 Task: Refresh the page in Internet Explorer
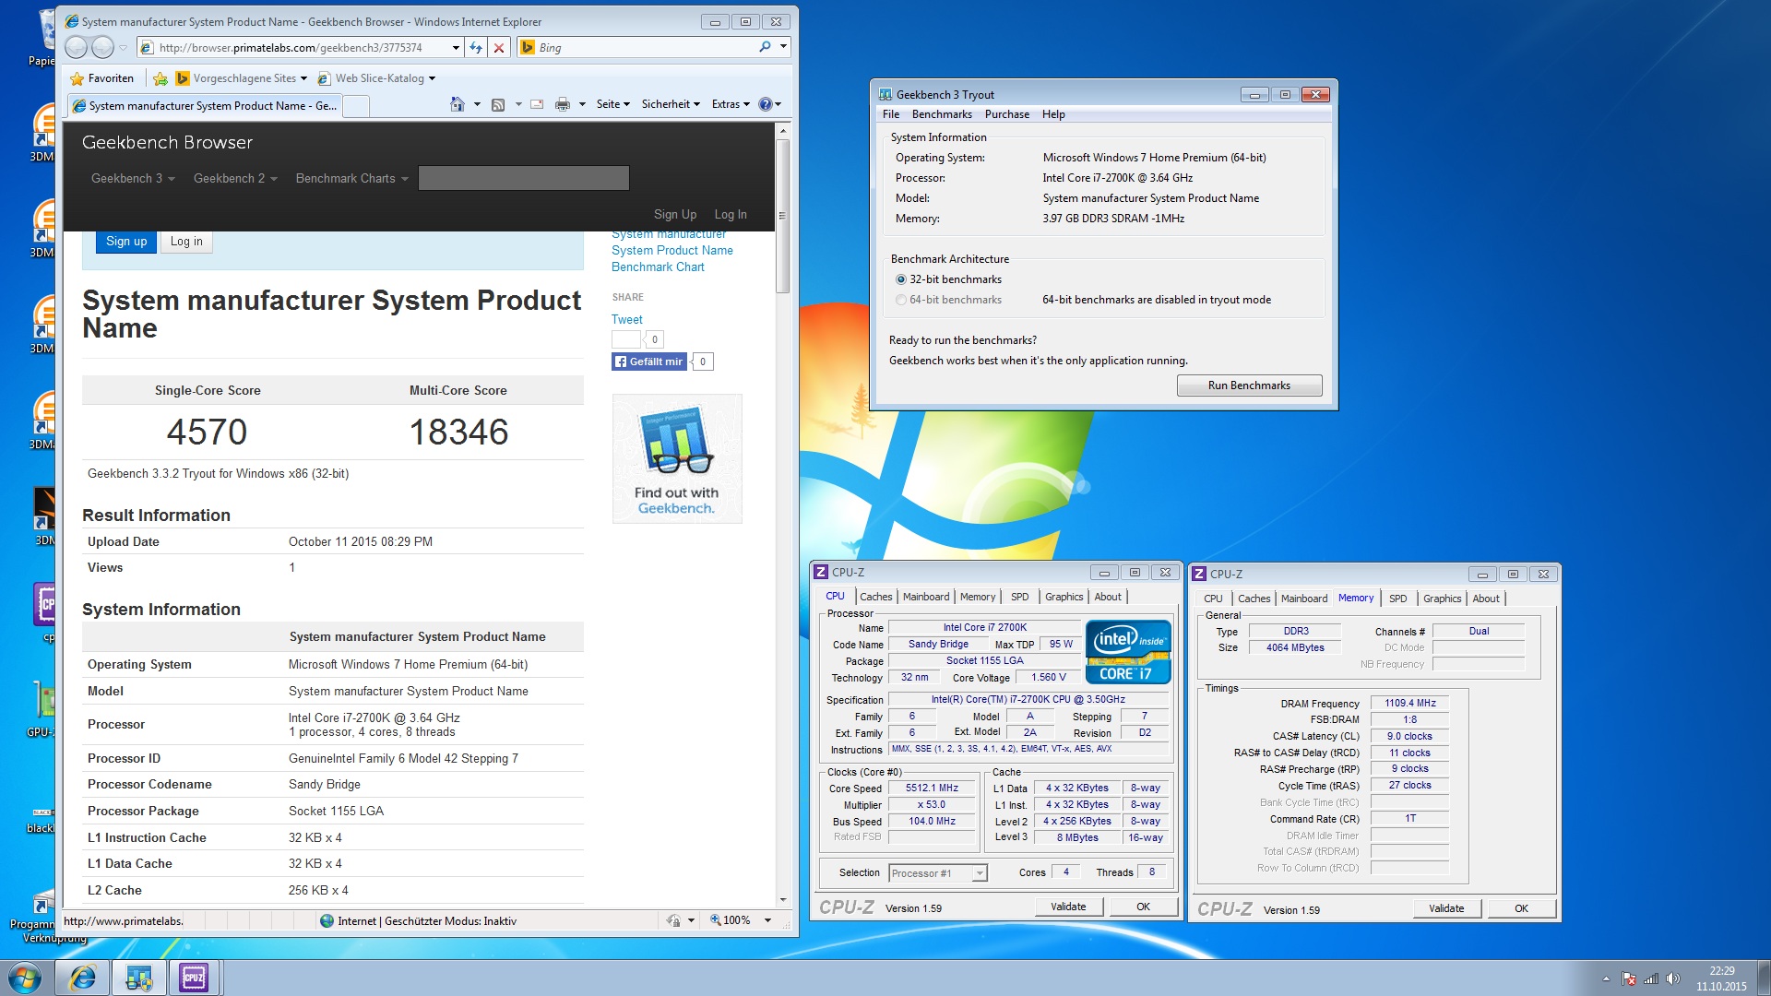(x=476, y=48)
